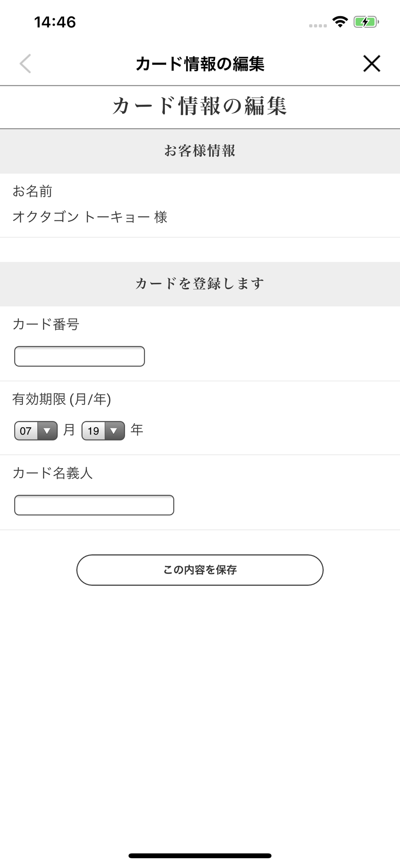The width and height of the screenshot is (400, 866).
Task: Close the カード情報の編集 screen with X
Action: [x=371, y=64]
